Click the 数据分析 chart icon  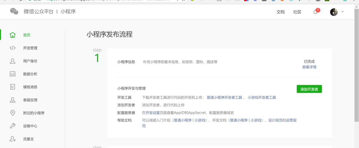(12, 74)
